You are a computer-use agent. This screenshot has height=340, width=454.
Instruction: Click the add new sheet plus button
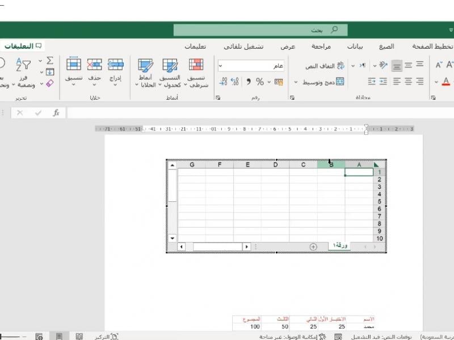[313, 246]
